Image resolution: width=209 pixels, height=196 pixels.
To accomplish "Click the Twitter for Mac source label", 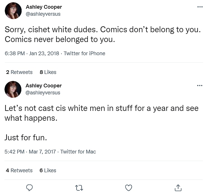I will tap(78, 152).
